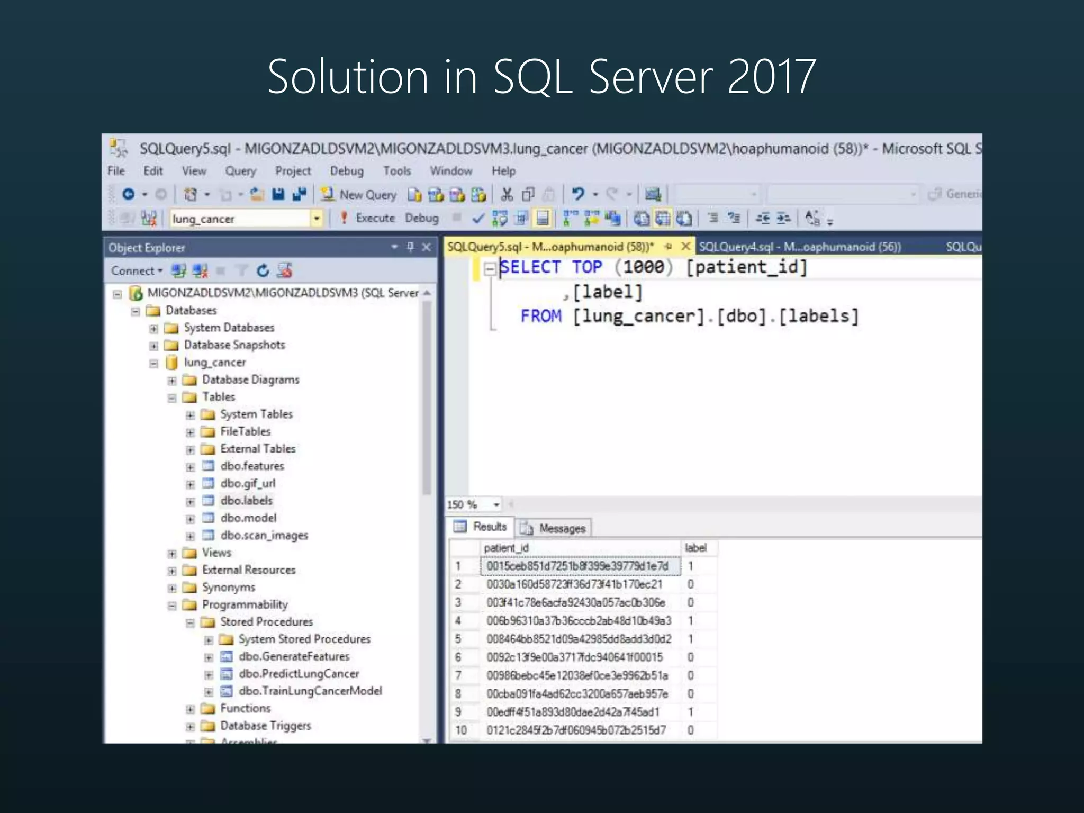
Task: Expand the dbo.labels table node
Action: [190, 501]
